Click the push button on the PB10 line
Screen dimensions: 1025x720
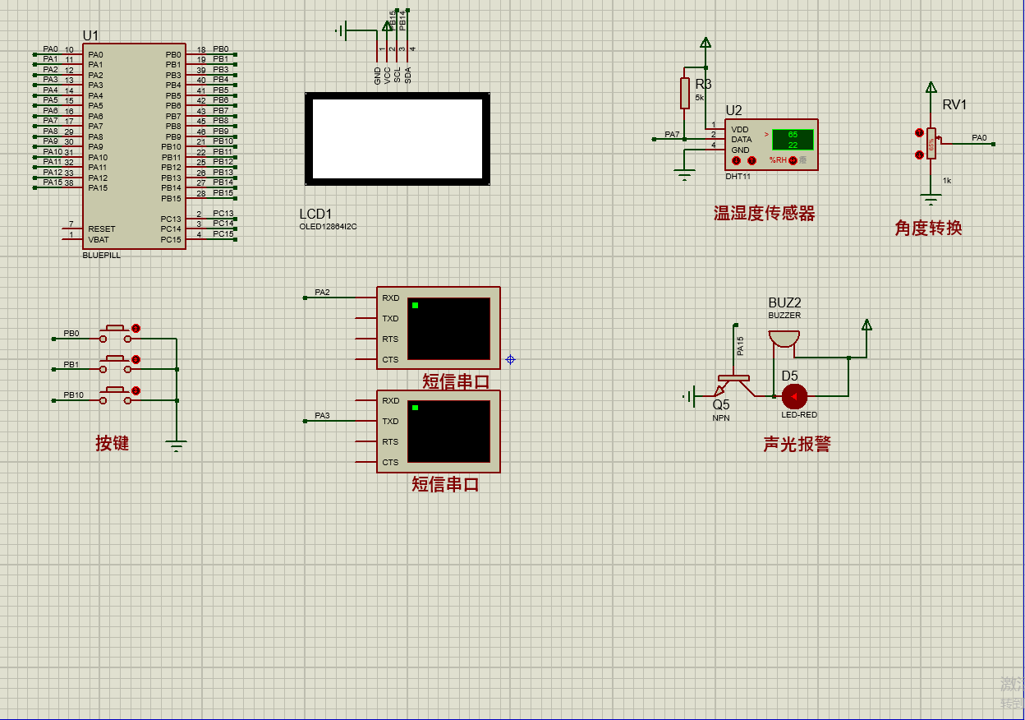116,395
